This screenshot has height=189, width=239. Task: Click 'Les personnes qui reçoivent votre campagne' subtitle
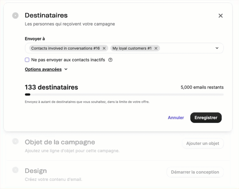point(70,24)
